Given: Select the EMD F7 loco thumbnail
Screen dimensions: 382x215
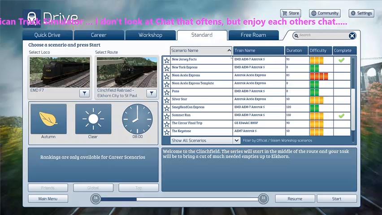Looking at the screenshot, I should pos(60,72).
